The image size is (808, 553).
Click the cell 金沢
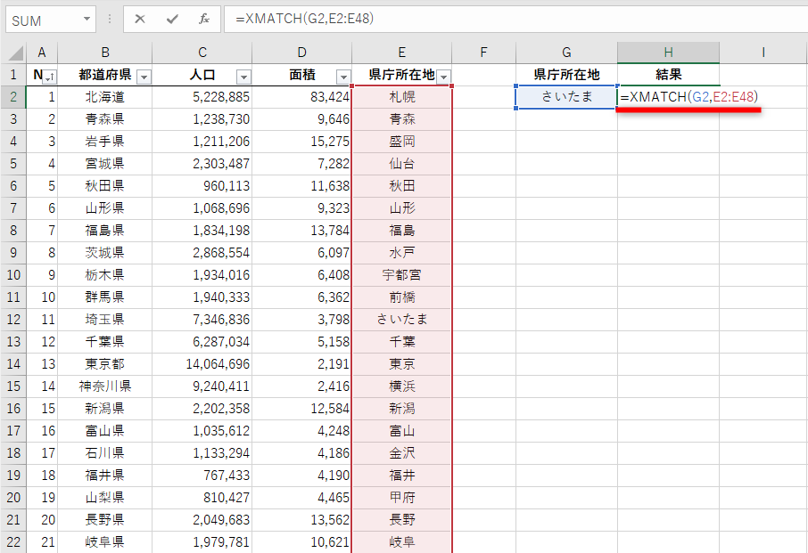(x=402, y=452)
